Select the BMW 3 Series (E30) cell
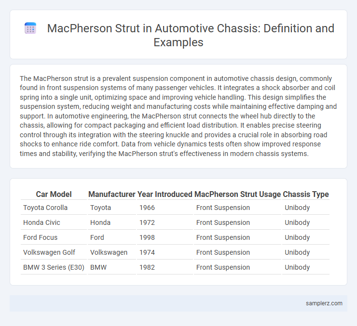Screen dimensions: 357x326 (54, 267)
